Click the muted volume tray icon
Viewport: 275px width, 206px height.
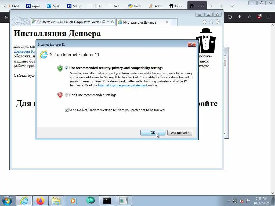pyautogui.click(x=241, y=201)
